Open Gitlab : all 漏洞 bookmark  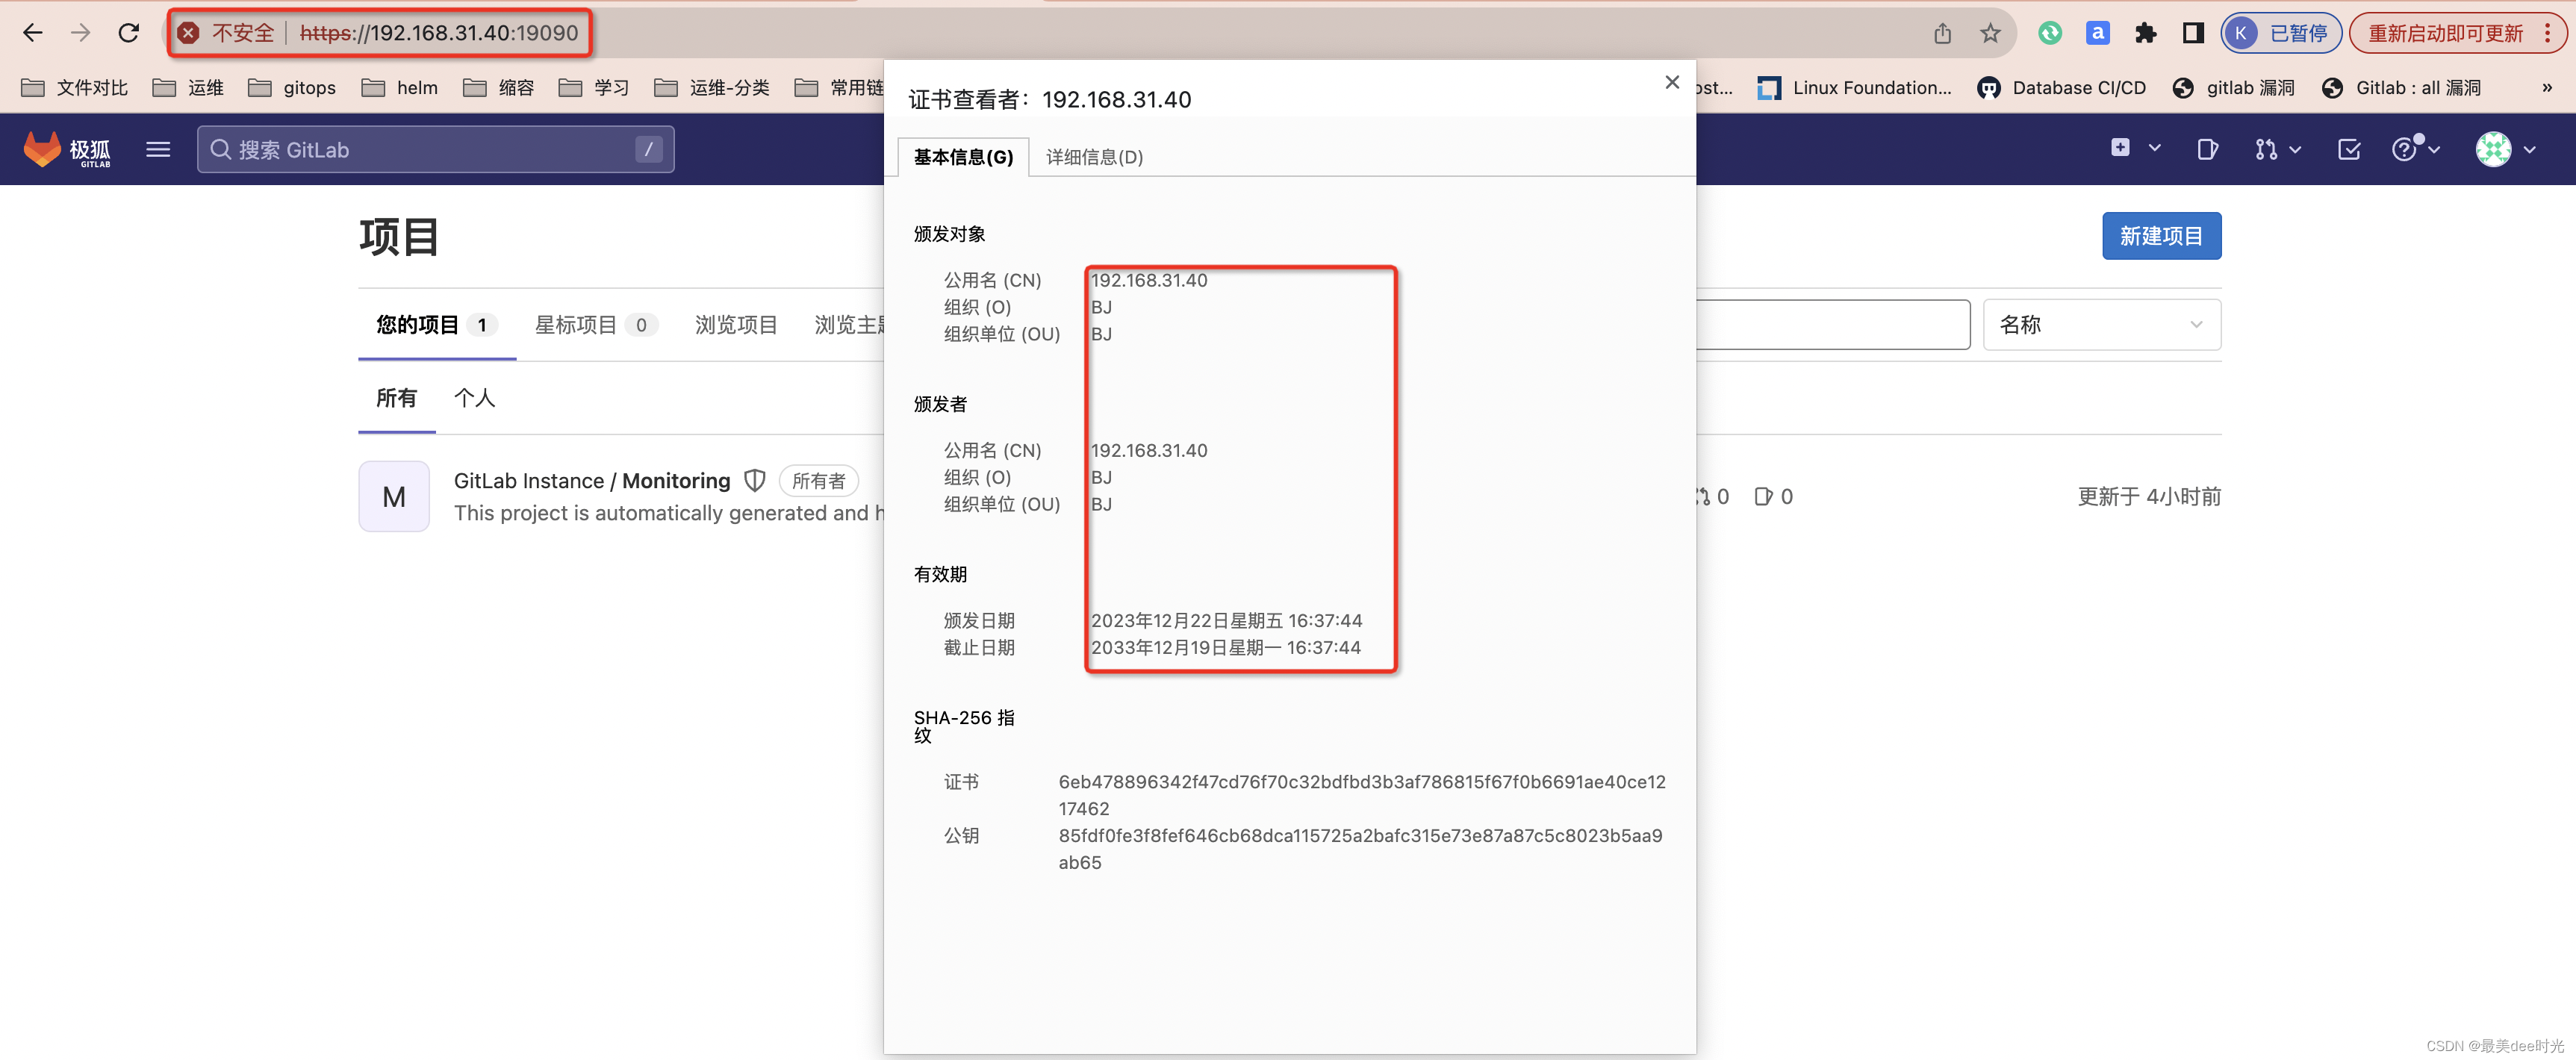(x=2402, y=88)
